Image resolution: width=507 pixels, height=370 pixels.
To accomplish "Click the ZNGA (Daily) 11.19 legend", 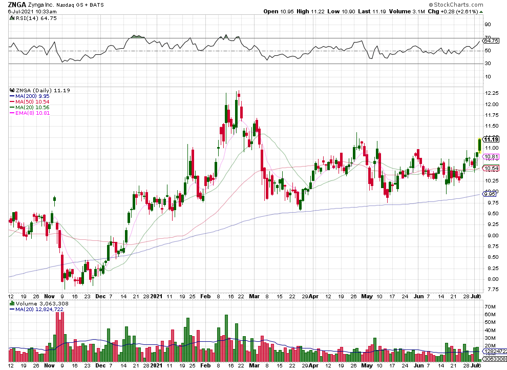I will (x=43, y=91).
